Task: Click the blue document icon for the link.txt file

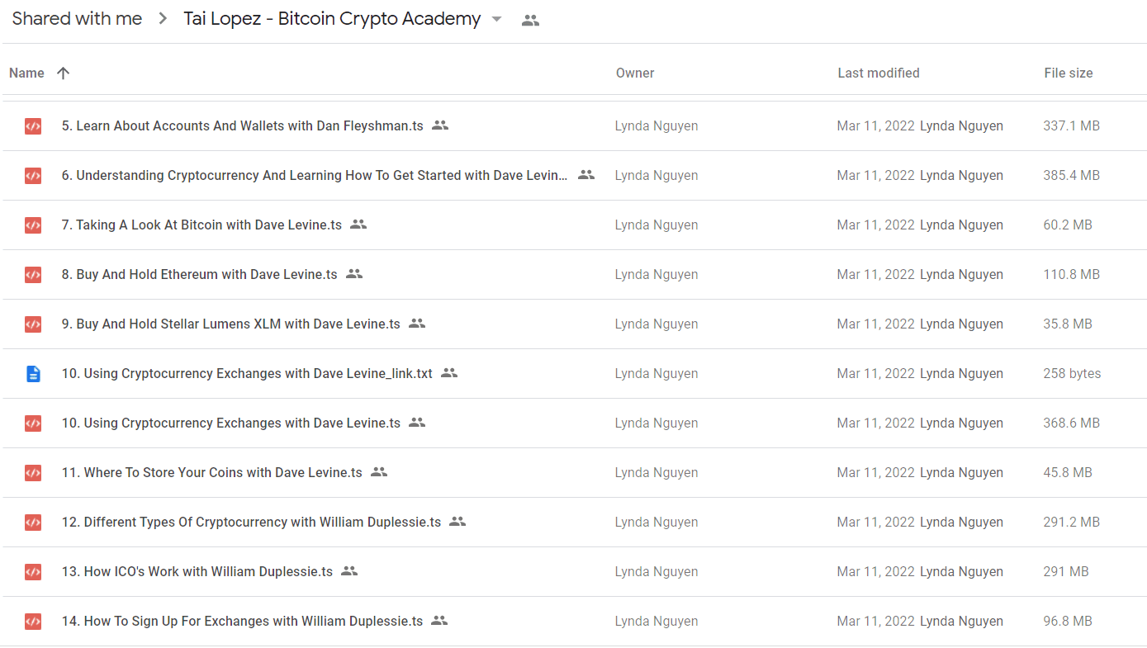Action: click(x=33, y=374)
